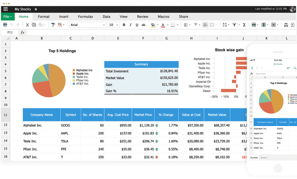Click the insert cells icon
Image resolution: width=297 pixels, height=179 pixels.
click(273, 25)
